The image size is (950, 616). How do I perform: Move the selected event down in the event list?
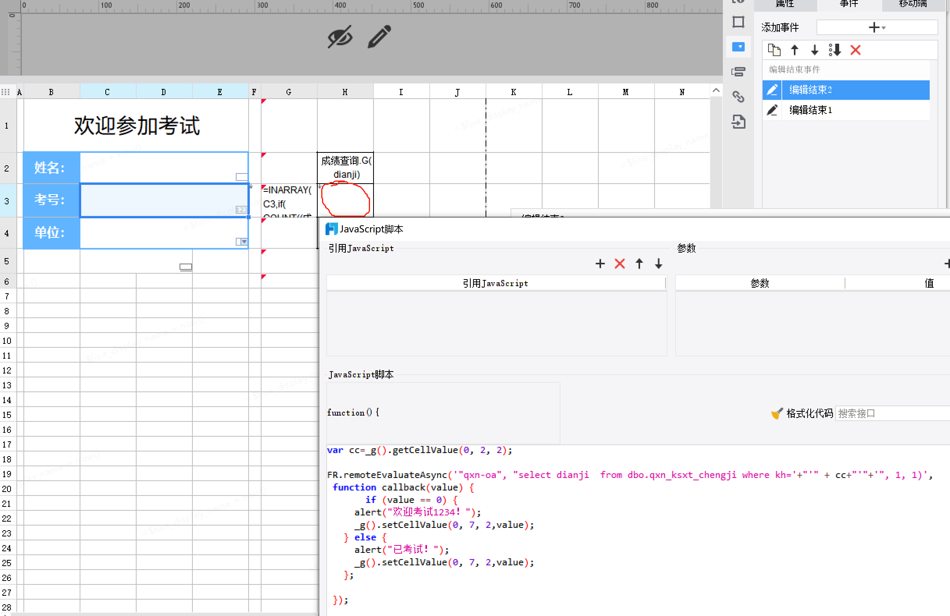815,50
